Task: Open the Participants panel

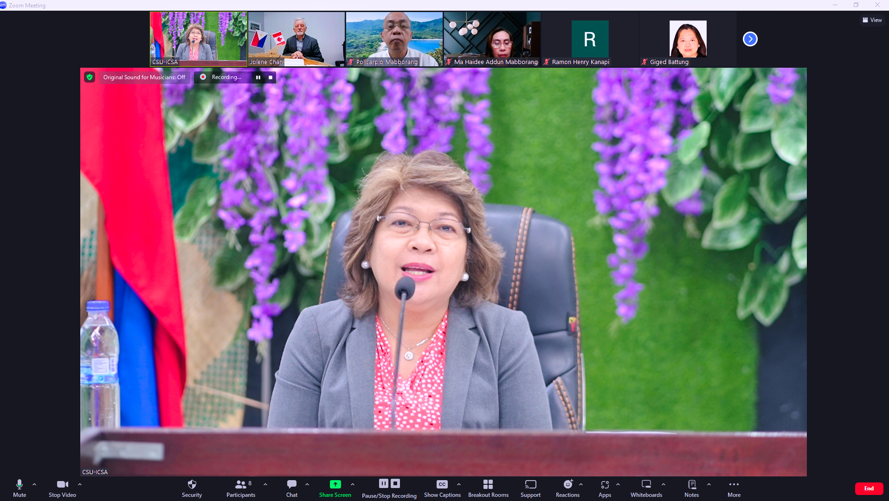Action: (240, 488)
